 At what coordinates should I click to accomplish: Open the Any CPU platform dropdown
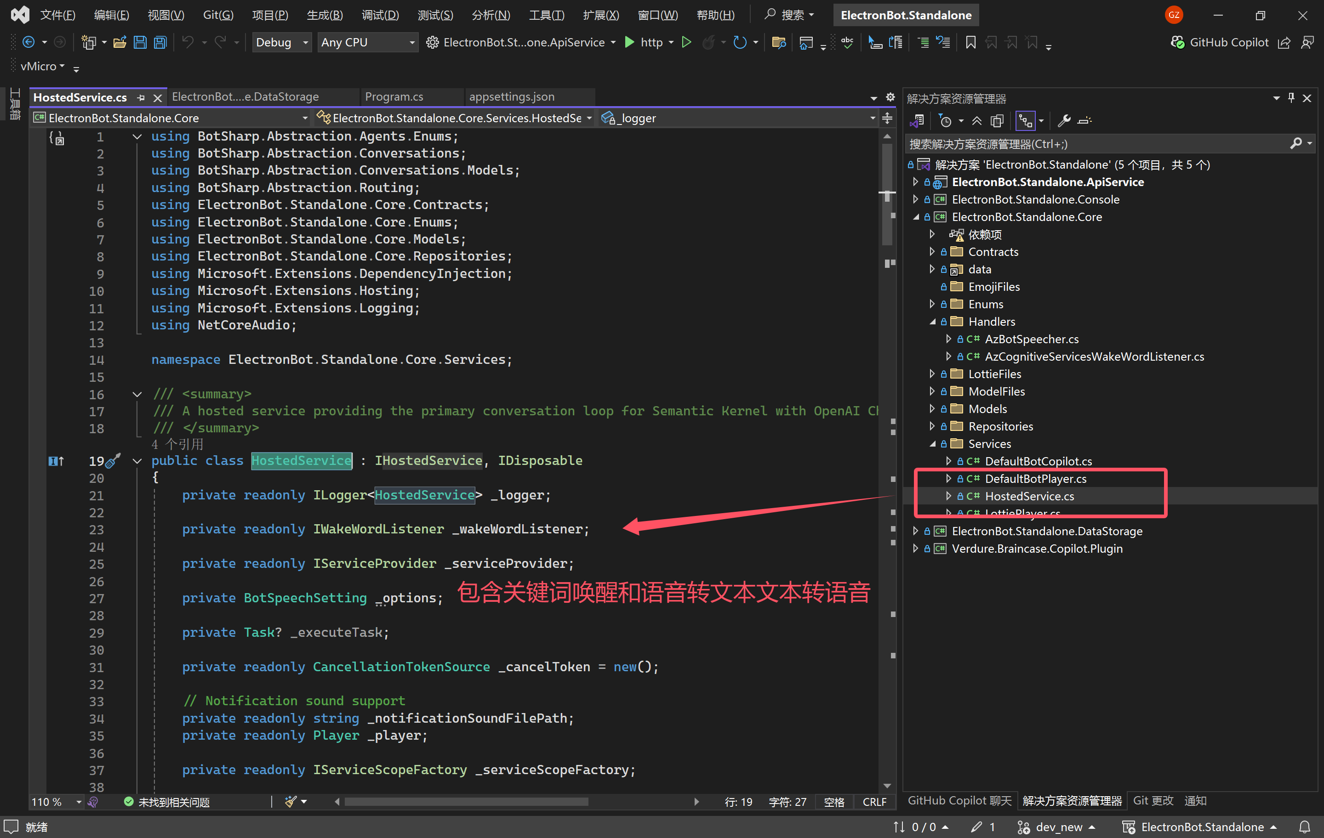[367, 42]
